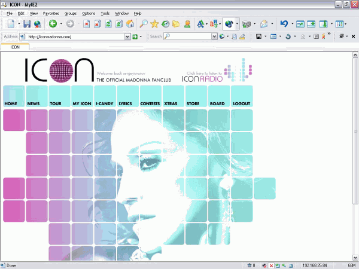The height and width of the screenshot is (269, 359).
Task: Click the Mail envelope icon
Action: 264,23
